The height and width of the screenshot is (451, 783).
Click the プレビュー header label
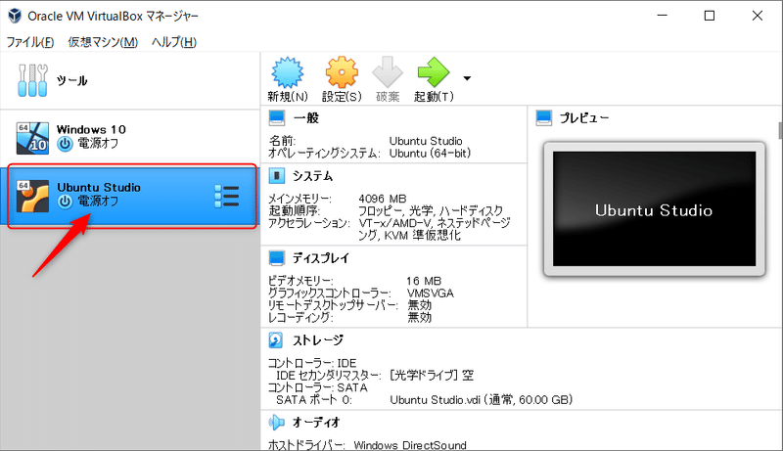pos(584,118)
